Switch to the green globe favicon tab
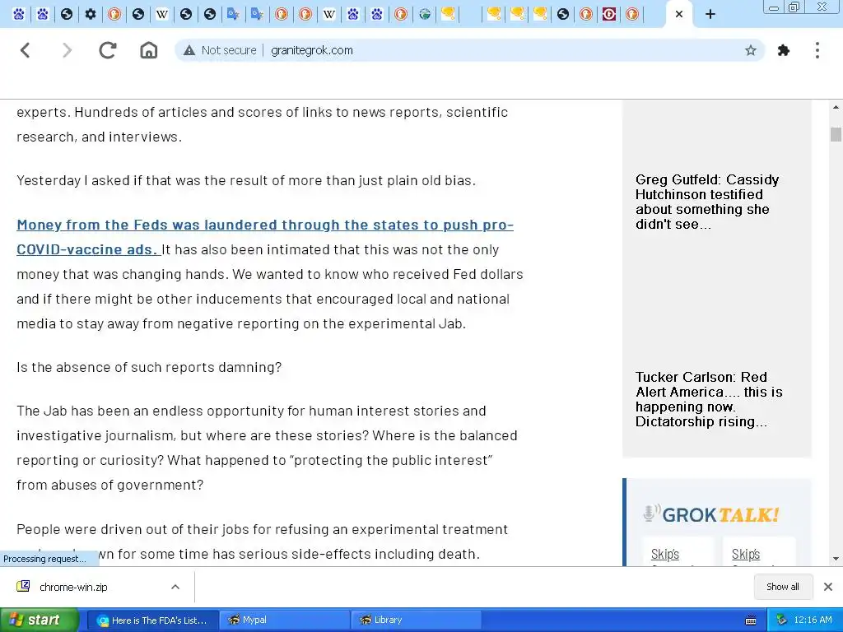Viewport: 843px width, 632px height. pyautogui.click(x=425, y=14)
